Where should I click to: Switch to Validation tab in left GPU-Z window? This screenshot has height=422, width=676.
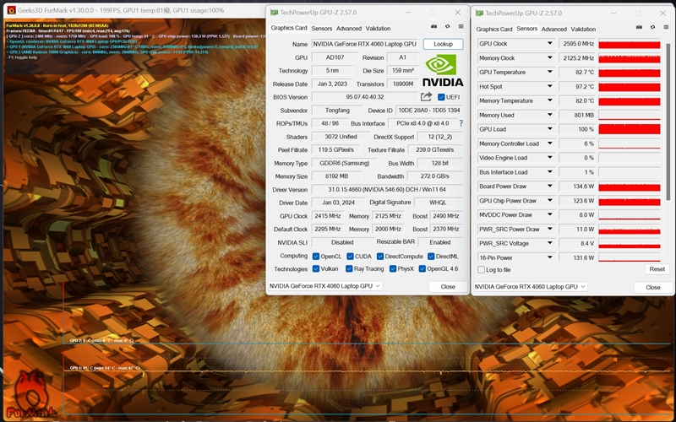point(378,29)
